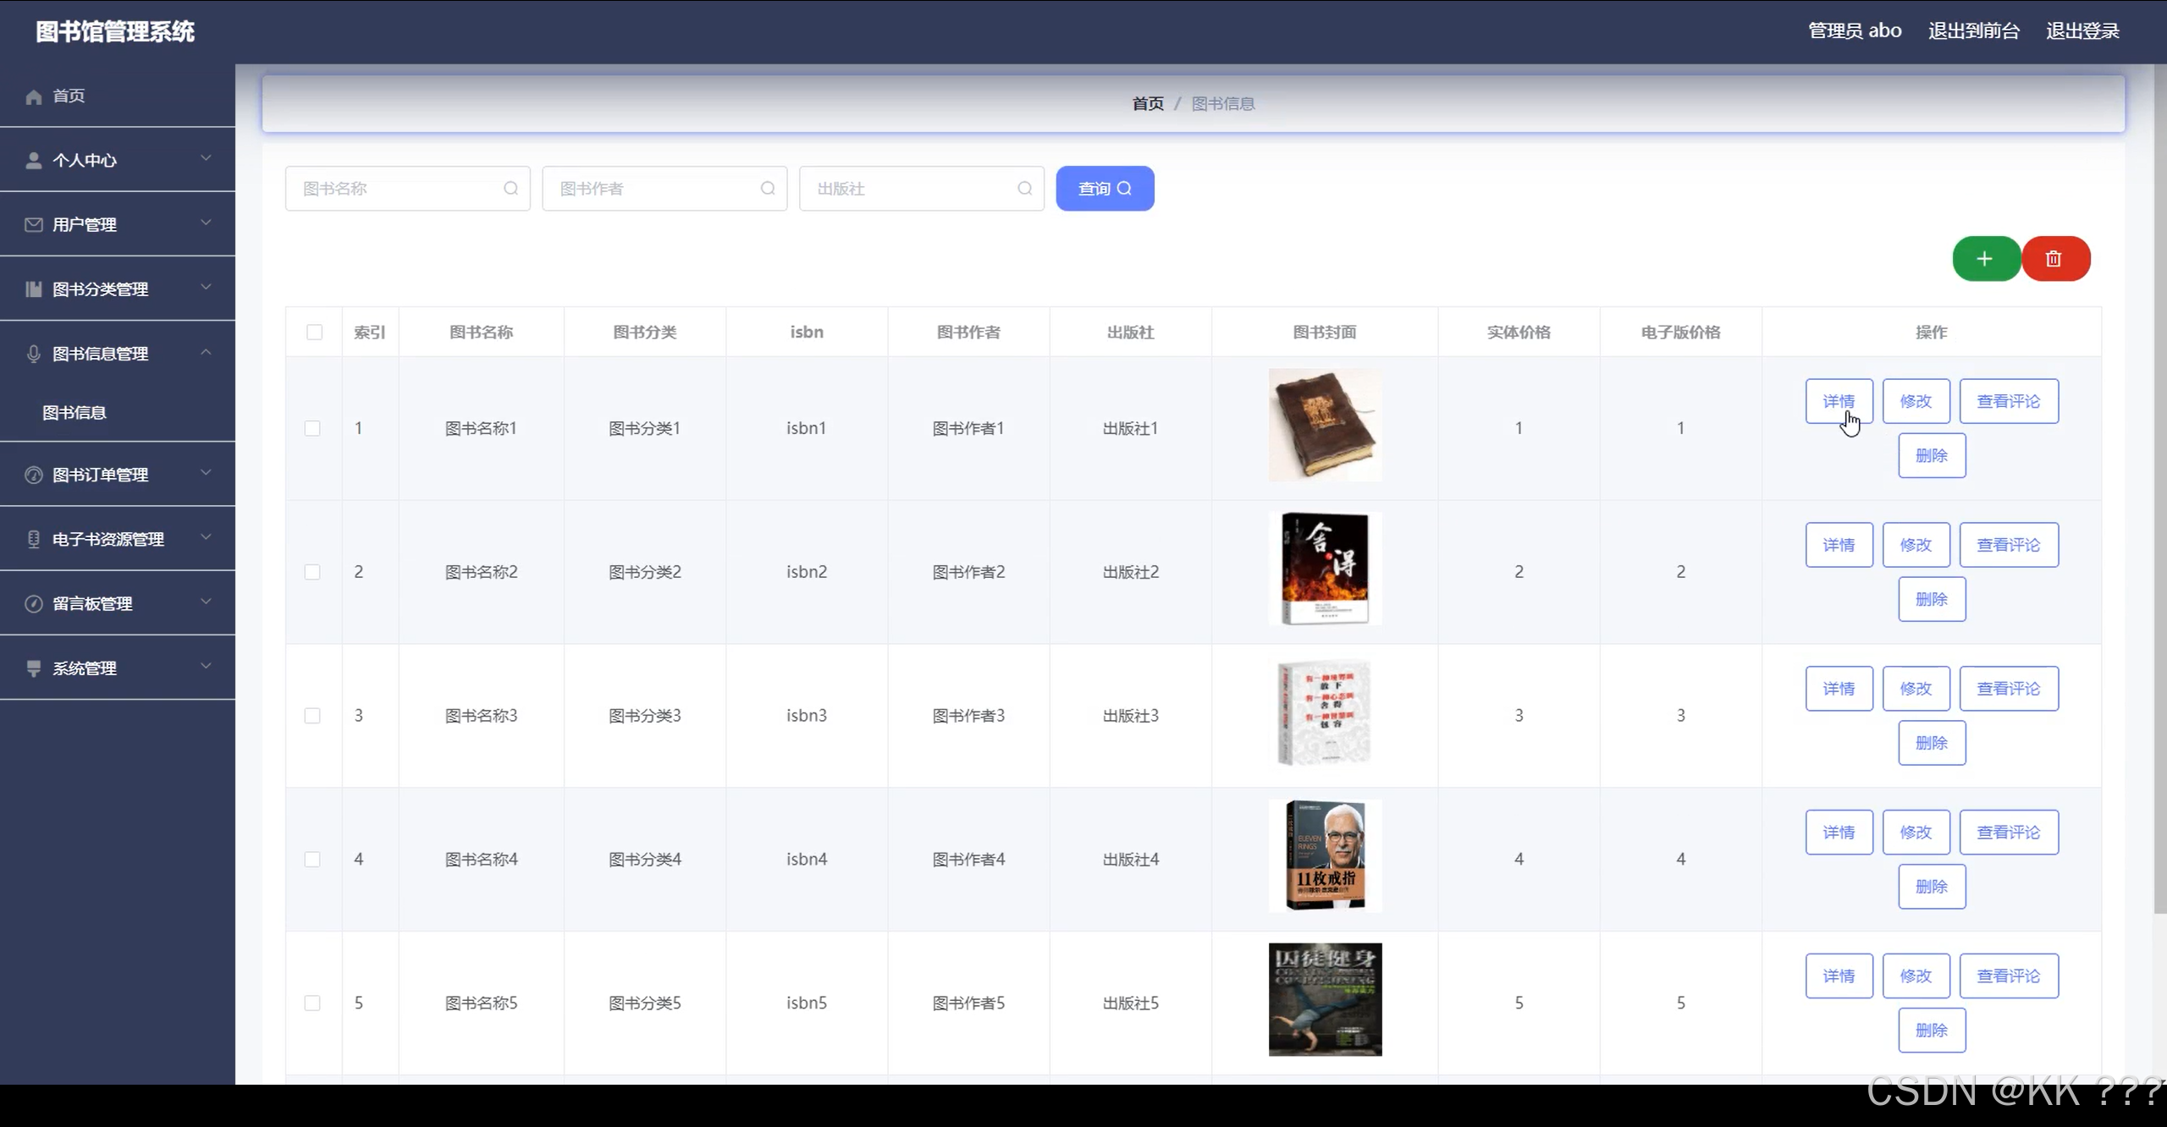Toggle the select-all header checkbox

point(314,333)
